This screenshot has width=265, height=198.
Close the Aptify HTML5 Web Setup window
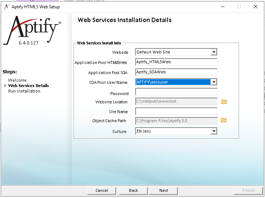coord(256,7)
